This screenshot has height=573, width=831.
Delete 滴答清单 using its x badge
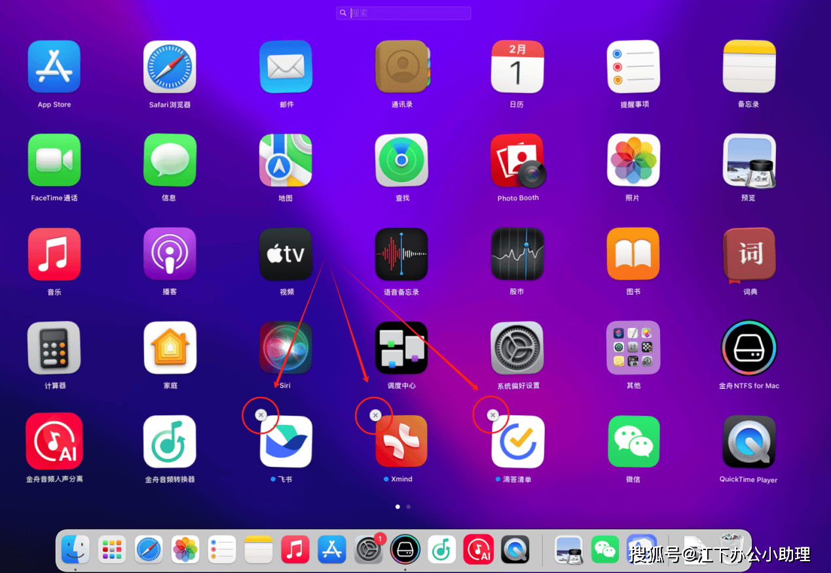tap(493, 415)
